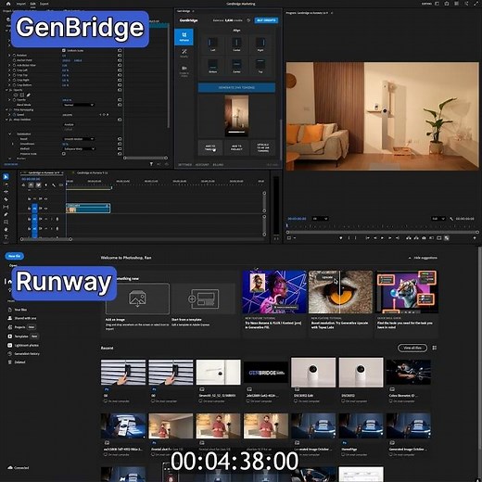Select the Razor tool in Premiere
482x482 pixels.
[6, 199]
